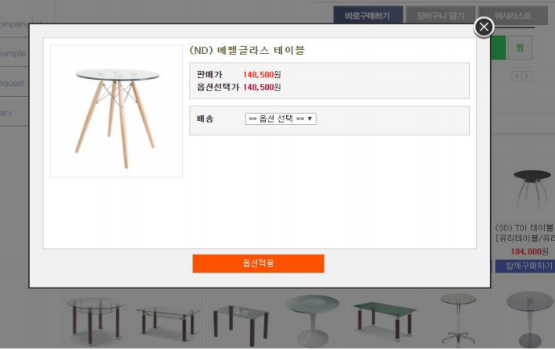Screen dimensions: 555x350
Task: Click the 함께구매하기 button under the T01 table
Action: tap(525, 266)
